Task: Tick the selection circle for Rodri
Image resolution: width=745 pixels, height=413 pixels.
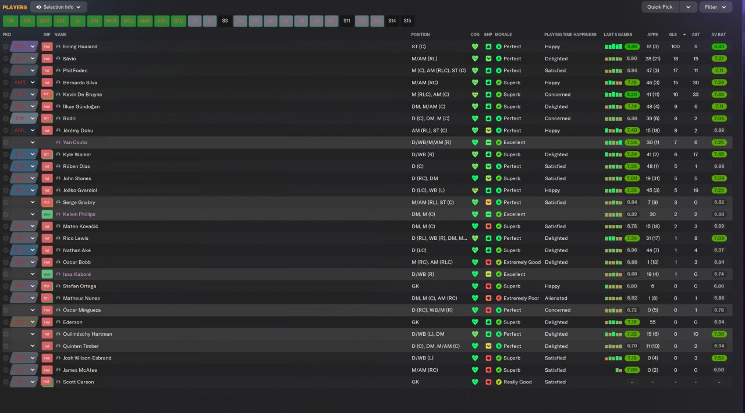Action: pyautogui.click(x=6, y=118)
